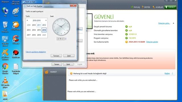Image resolution: width=182 pixels, height=102 pixels.
Task: Click the time spinner arrows beside 22:08:22
Action: point(65,39)
